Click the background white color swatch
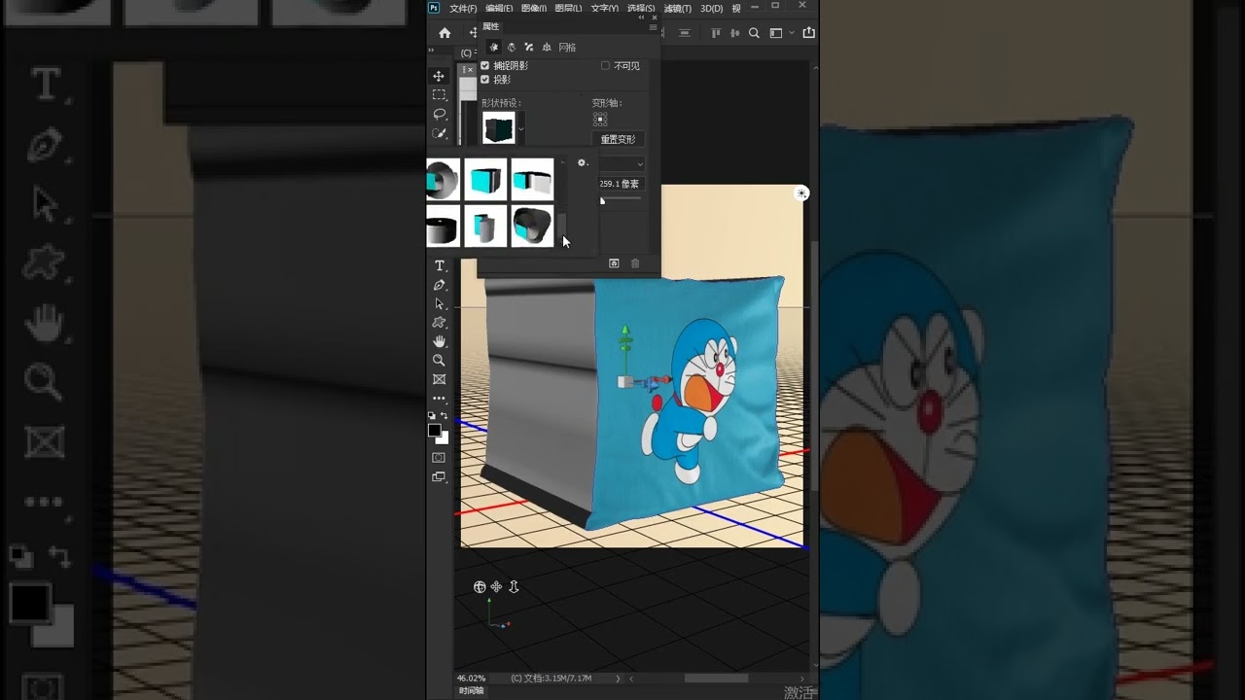The image size is (1245, 700). [x=444, y=438]
